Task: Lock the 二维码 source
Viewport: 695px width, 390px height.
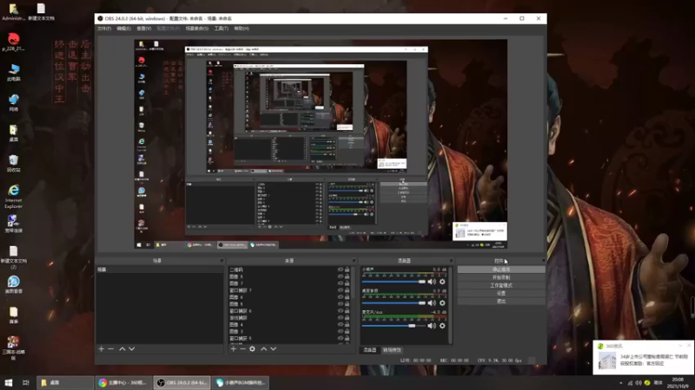Action: [x=347, y=270]
